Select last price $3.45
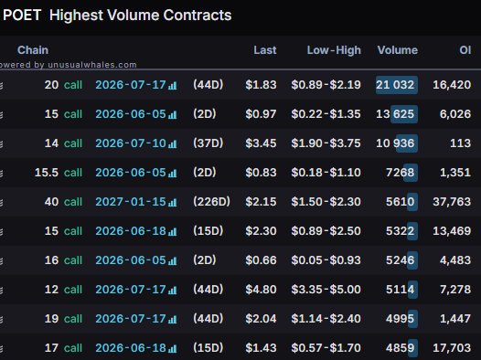The image size is (481, 360). (261, 143)
